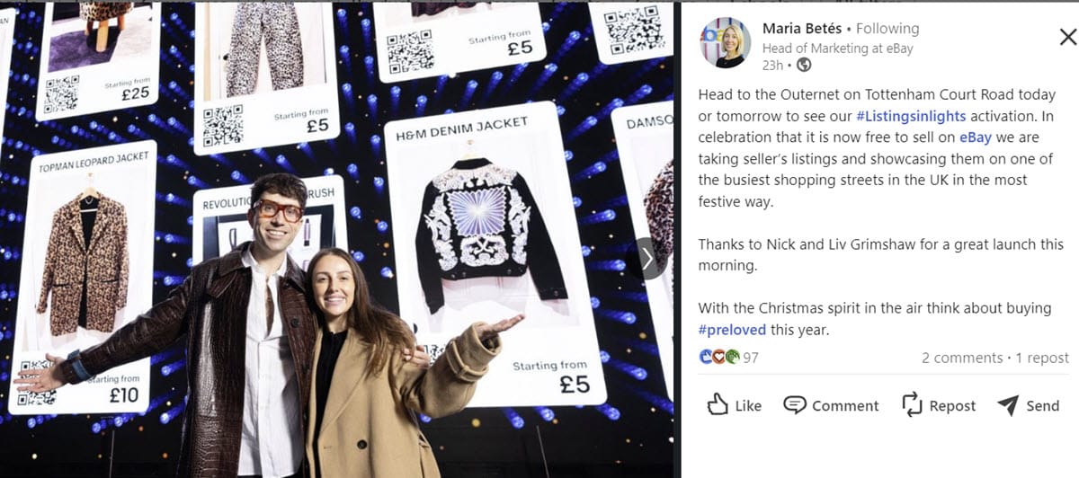Click the H&M Denim Jacket image

[x=491, y=236]
